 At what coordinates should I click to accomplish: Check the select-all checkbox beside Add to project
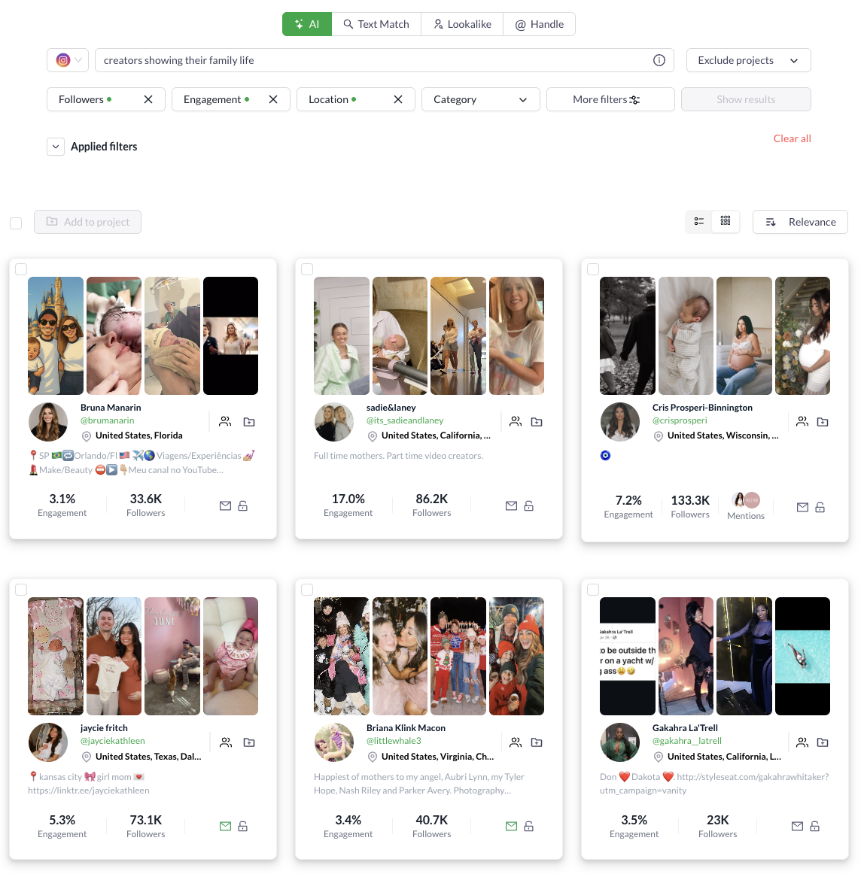(x=16, y=223)
